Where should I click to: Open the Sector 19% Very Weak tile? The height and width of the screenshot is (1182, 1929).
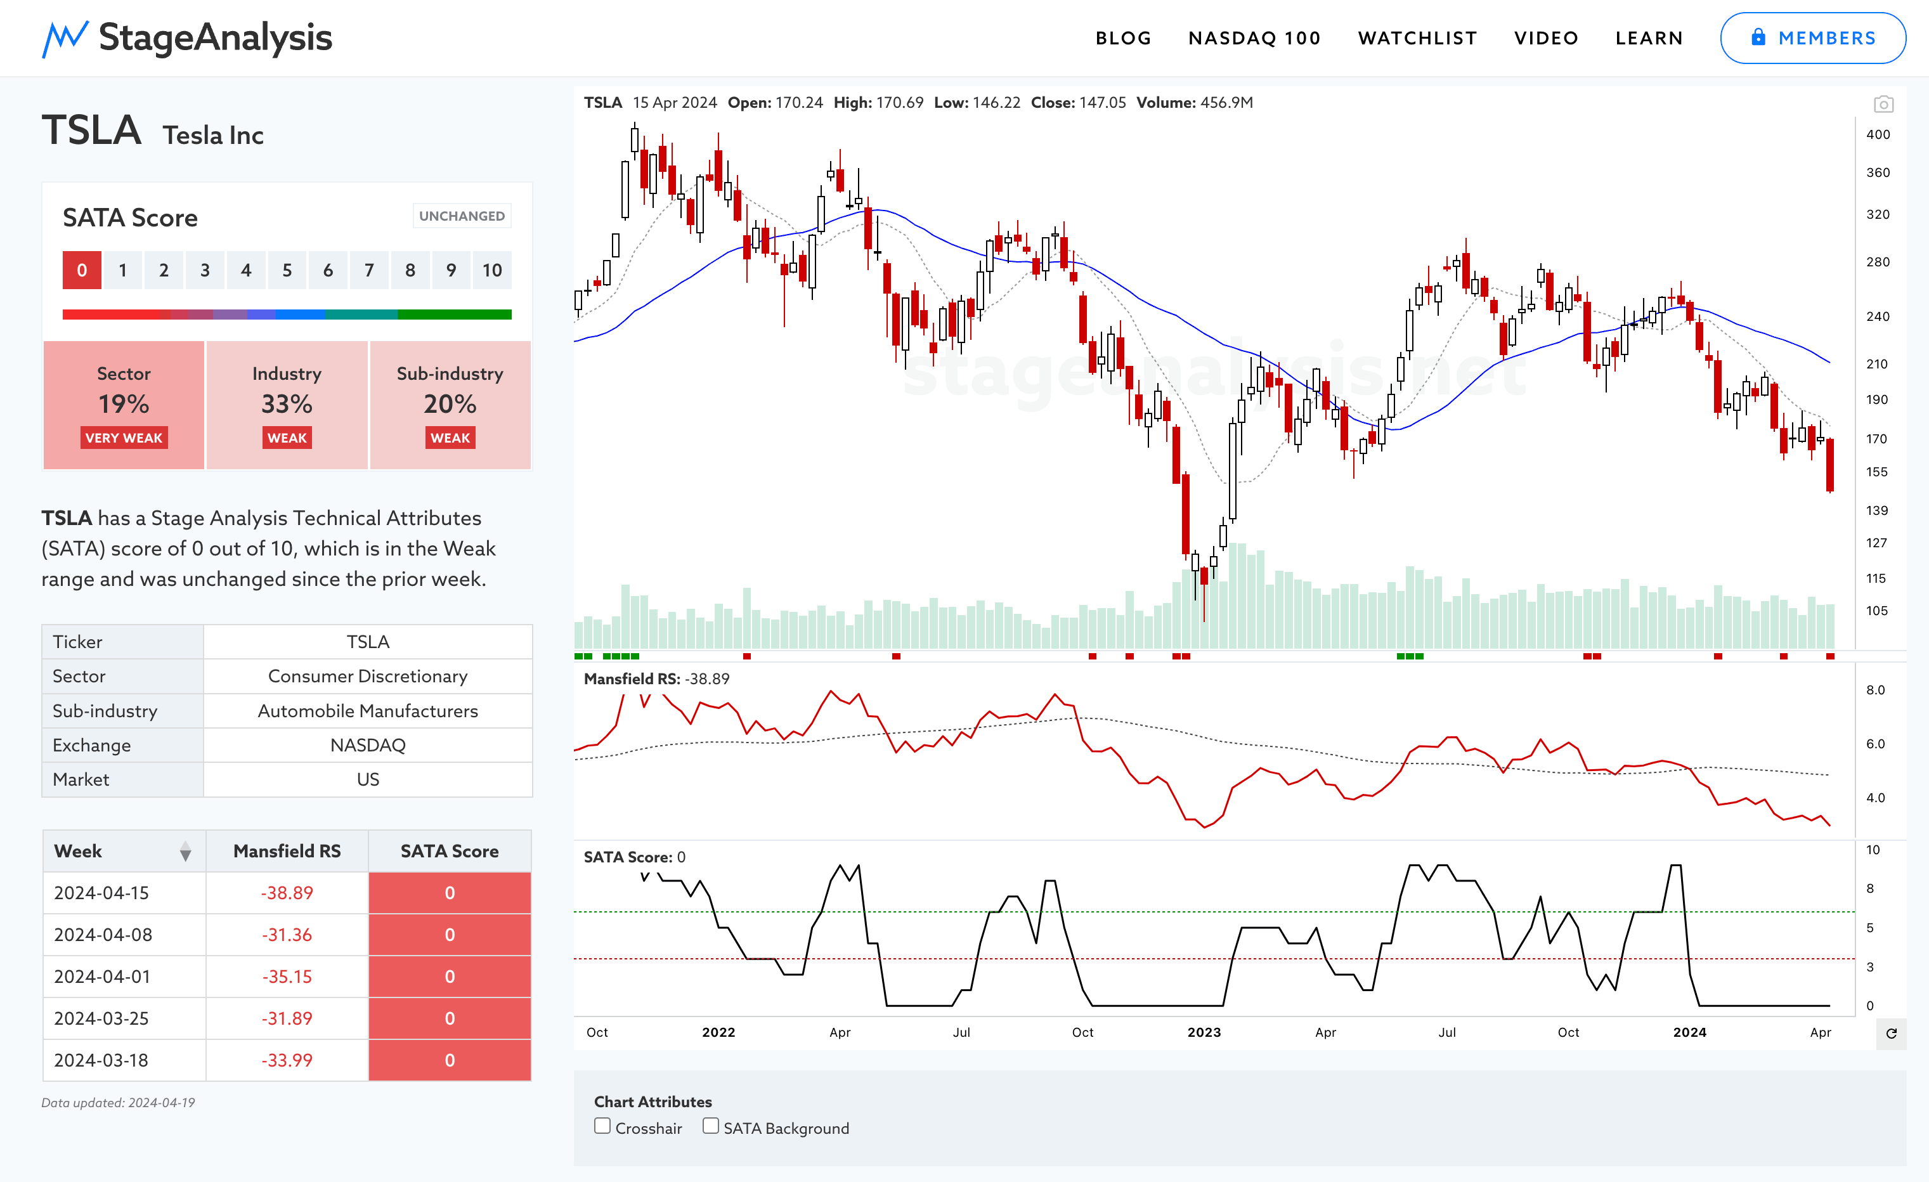pos(124,405)
